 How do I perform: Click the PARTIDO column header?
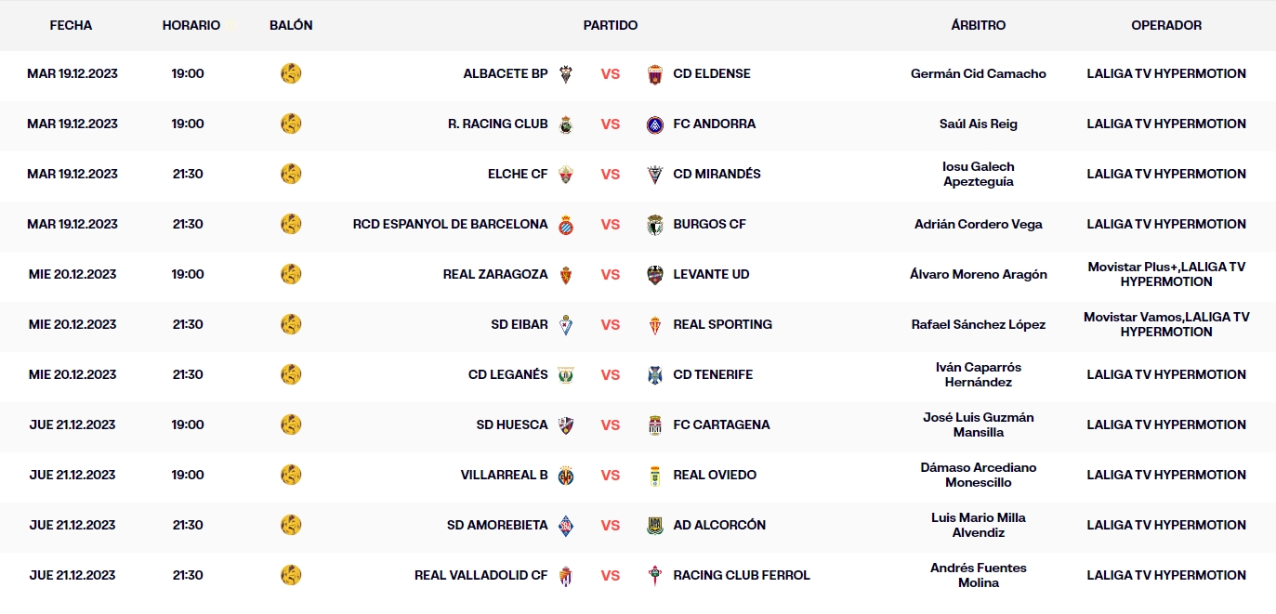(x=610, y=25)
